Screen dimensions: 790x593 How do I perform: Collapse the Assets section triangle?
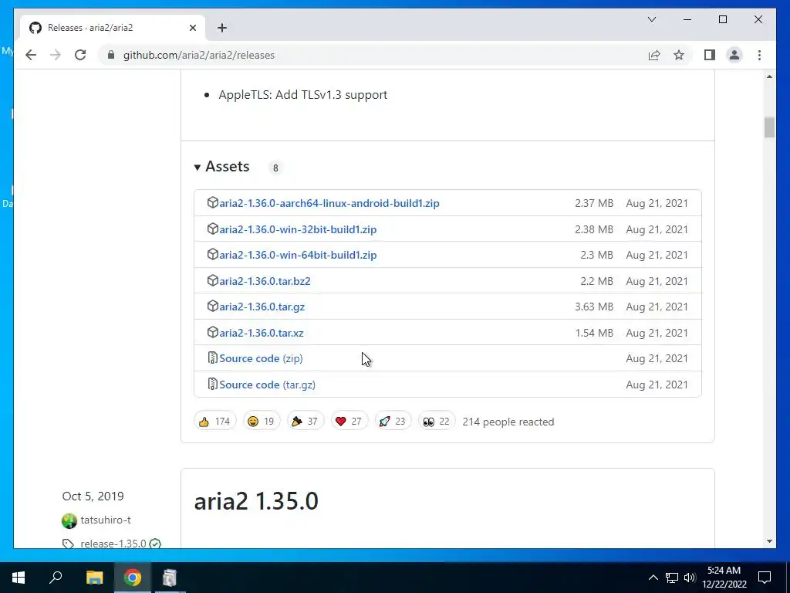tap(197, 167)
